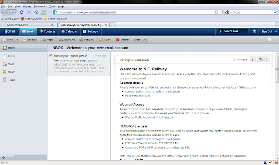Bookmark this page with the star icon
The image size is (279, 165).
coord(216,12)
